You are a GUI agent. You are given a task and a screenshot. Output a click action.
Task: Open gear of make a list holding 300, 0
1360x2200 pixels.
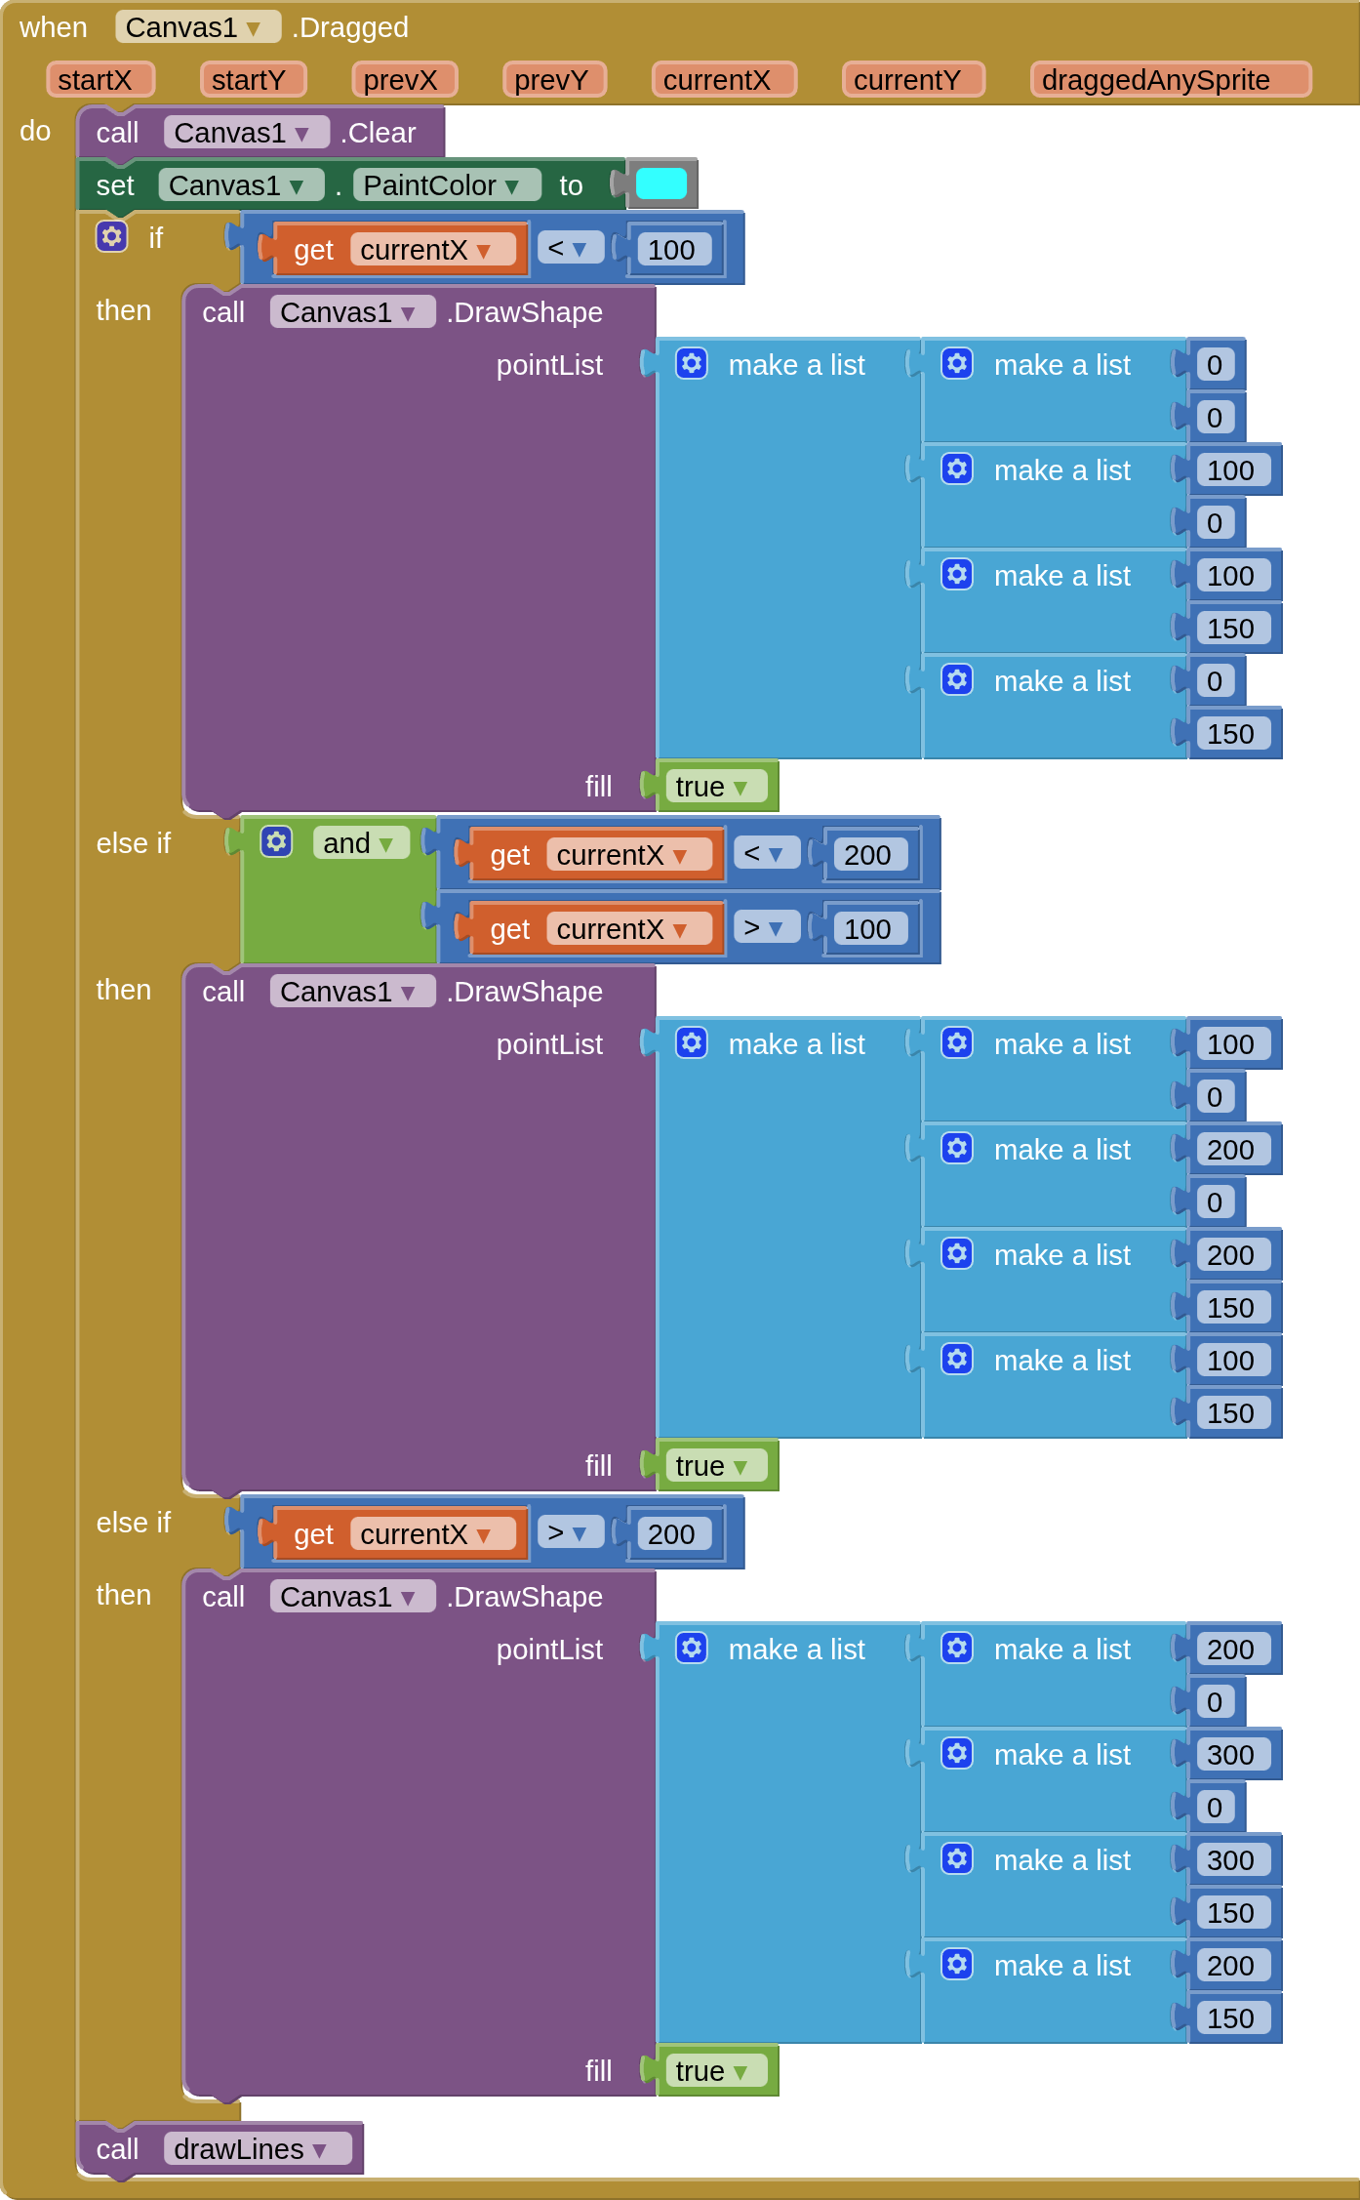point(957,1753)
